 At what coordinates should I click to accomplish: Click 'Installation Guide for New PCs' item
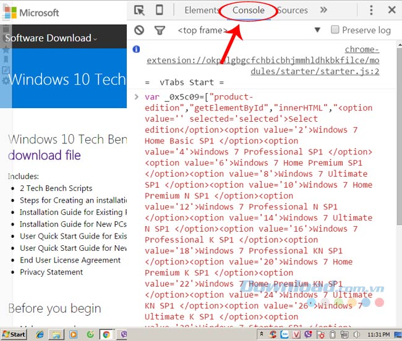74,224
